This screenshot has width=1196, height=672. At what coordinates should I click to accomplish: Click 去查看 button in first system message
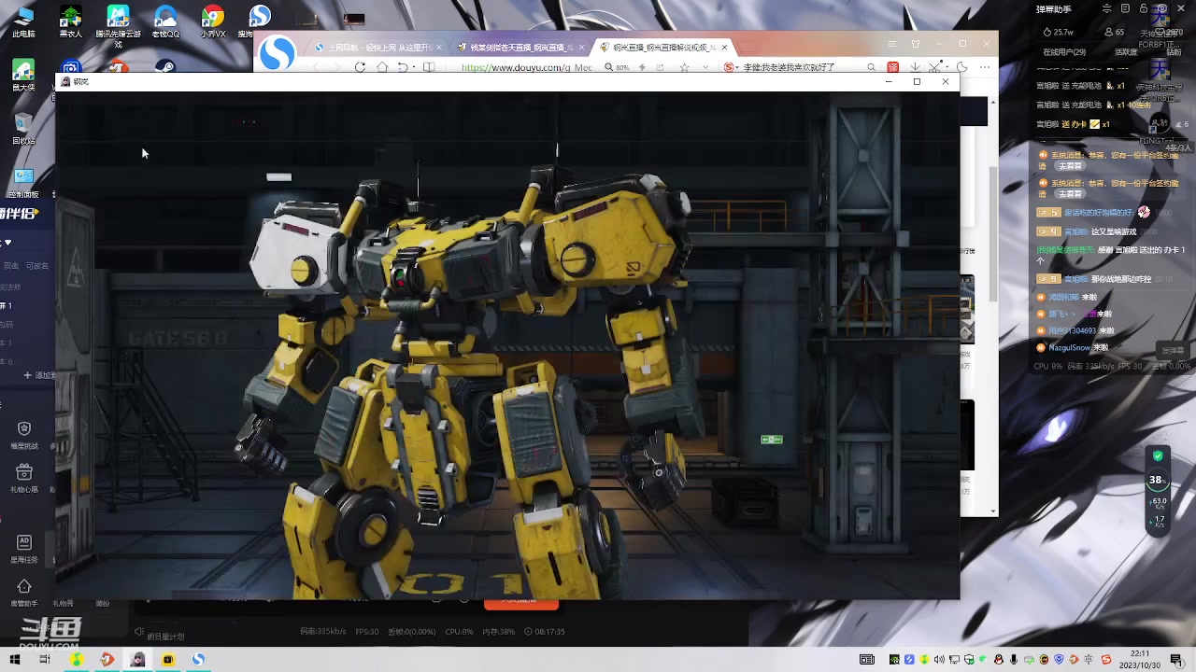click(1069, 165)
